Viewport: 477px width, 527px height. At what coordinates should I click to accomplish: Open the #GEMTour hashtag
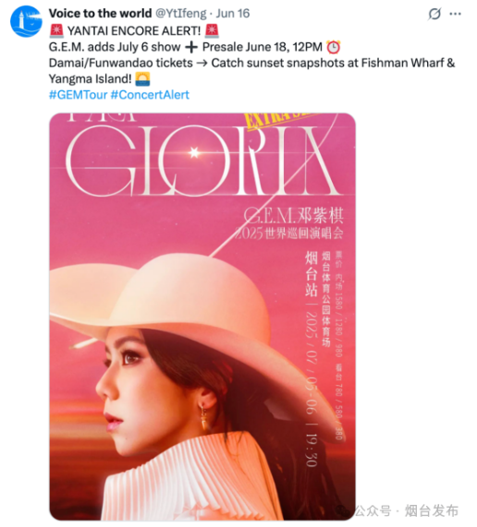point(78,95)
